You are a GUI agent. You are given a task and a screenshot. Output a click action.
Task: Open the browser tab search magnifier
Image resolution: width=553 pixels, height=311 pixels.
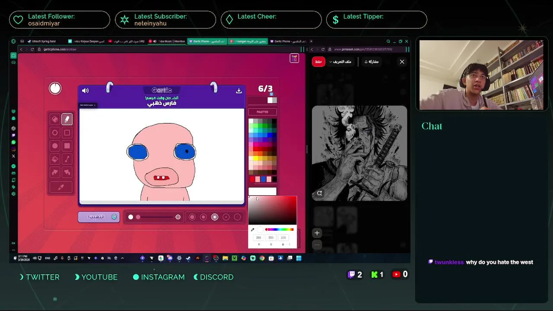[388, 41]
